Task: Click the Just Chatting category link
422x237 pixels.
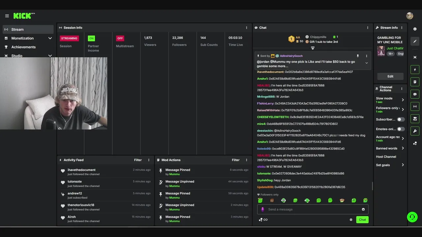Action: 395,48
